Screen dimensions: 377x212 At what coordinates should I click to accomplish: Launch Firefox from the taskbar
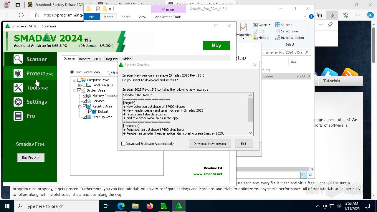pyautogui.click(x=150, y=206)
